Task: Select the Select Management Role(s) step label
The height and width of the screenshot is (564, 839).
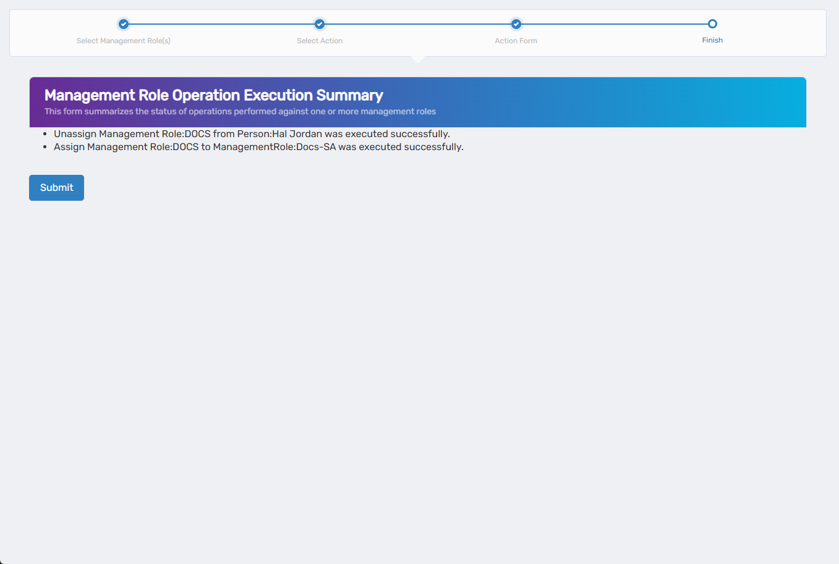Action: [123, 40]
